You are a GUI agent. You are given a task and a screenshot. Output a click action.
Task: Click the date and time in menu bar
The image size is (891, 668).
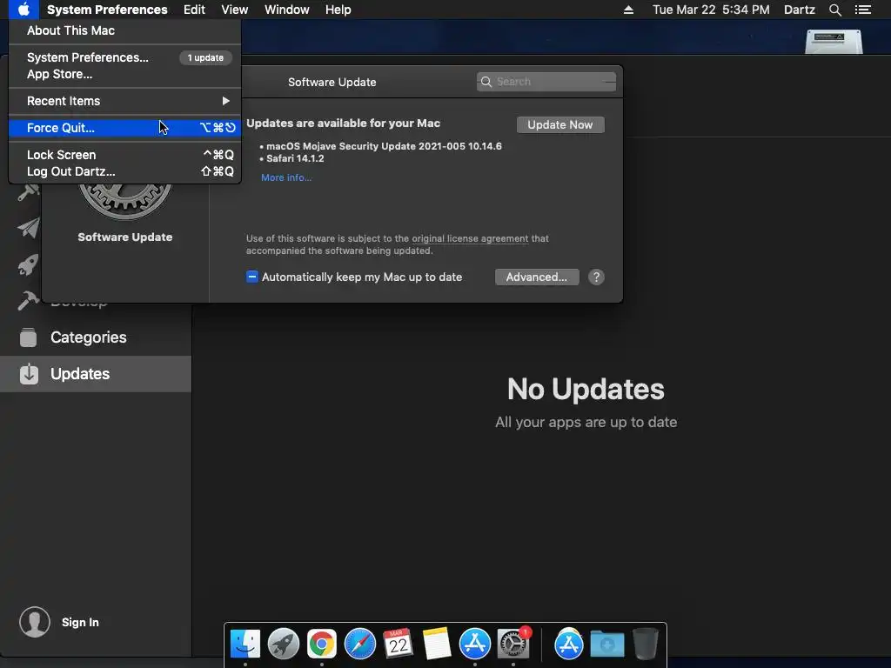[711, 10]
